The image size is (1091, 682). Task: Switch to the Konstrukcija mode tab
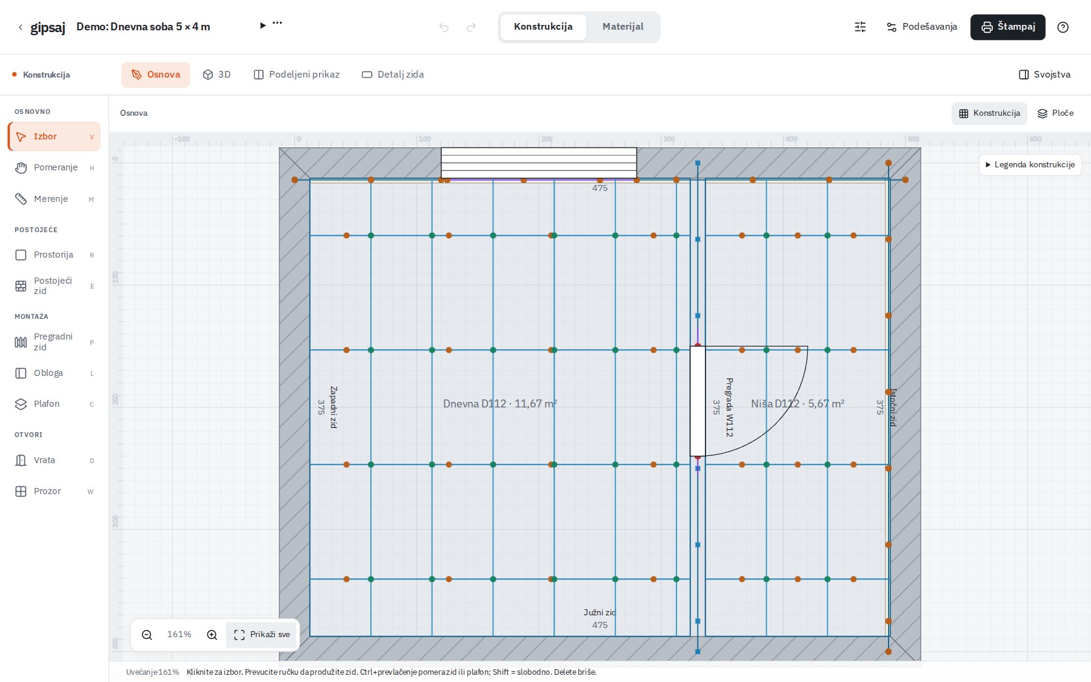pos(543,27)
